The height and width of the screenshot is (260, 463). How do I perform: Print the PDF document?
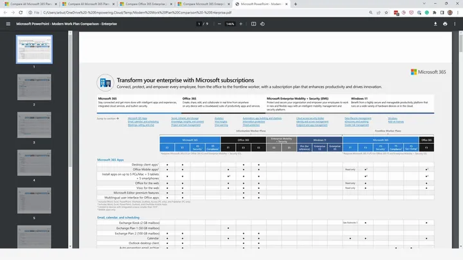pyautogui.click(x=445, y=24)
